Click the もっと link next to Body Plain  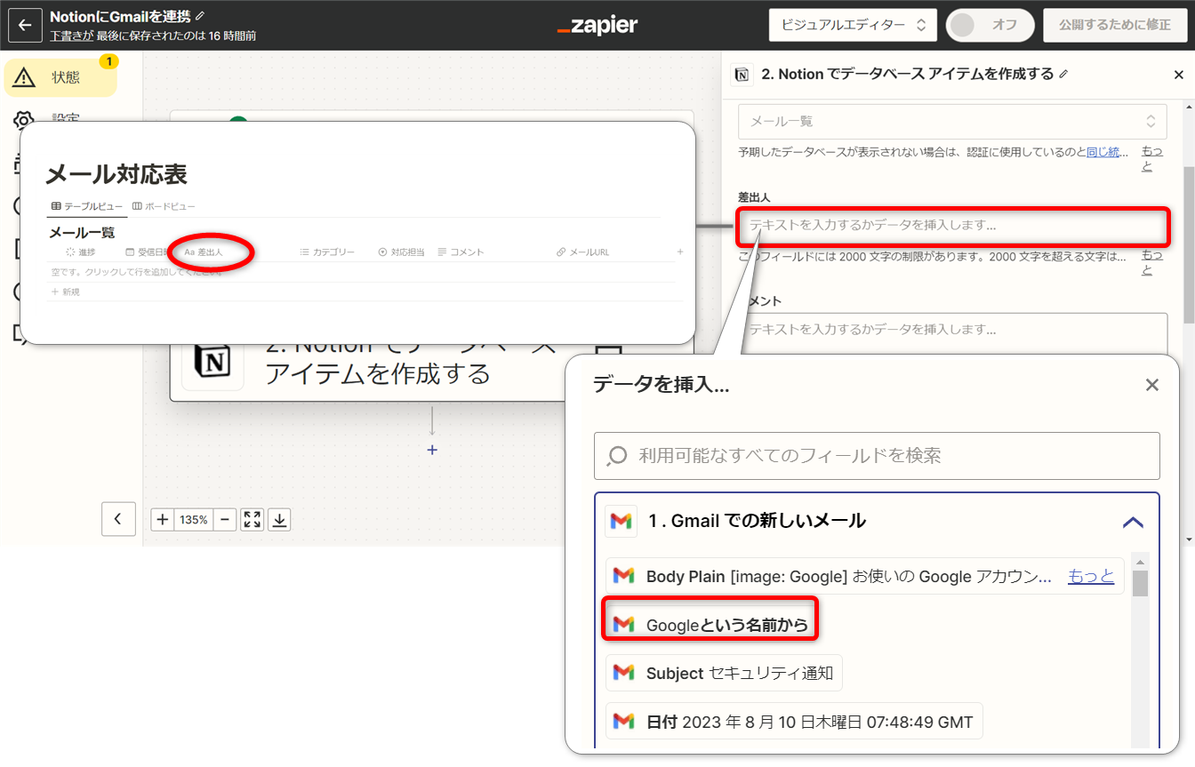[x=1091, y=576]
